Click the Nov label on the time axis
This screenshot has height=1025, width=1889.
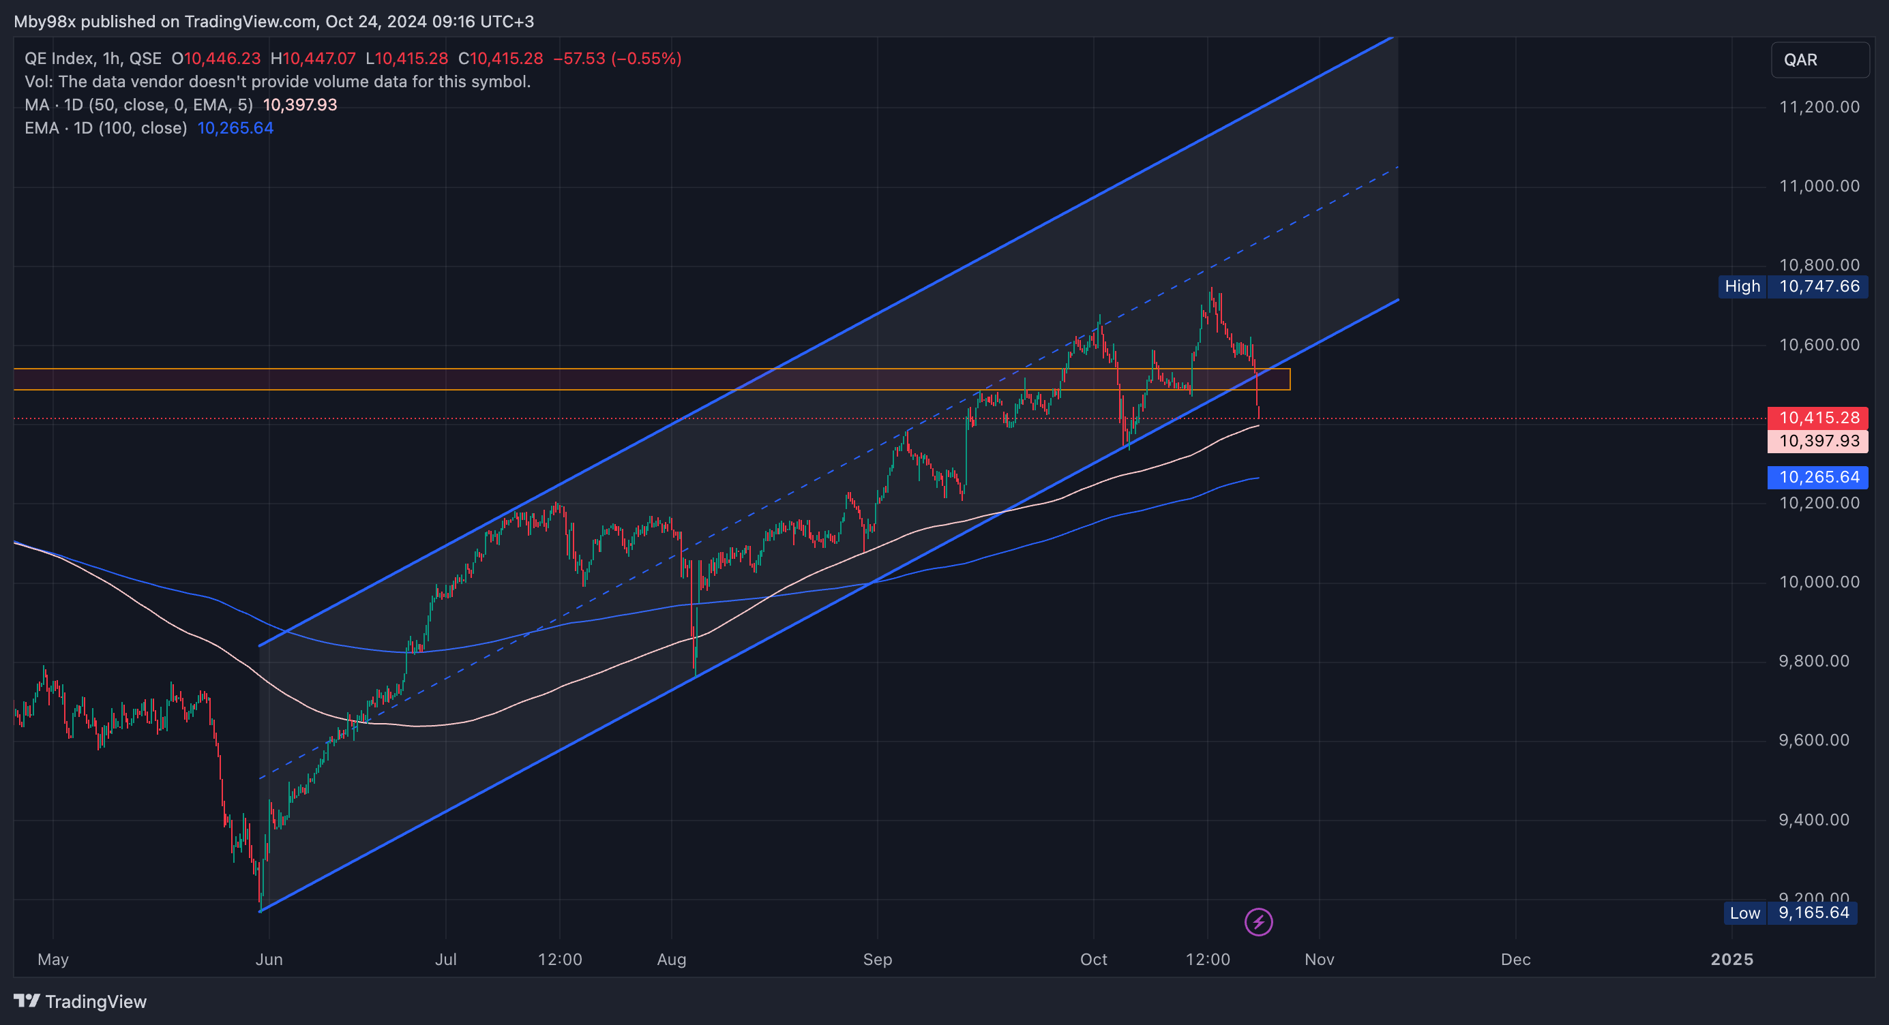pyautogui.click(x=1319, y=959)
